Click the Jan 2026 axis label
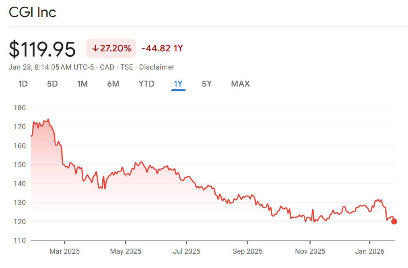The height and width of the screenshot is (268, 408). click(370, 251)
